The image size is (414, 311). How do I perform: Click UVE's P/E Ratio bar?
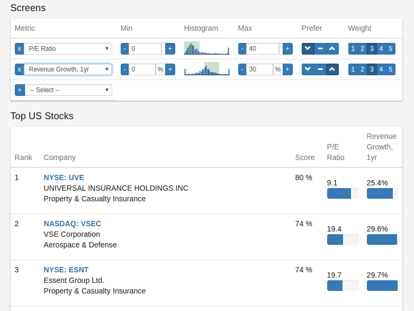click(343, 193)
